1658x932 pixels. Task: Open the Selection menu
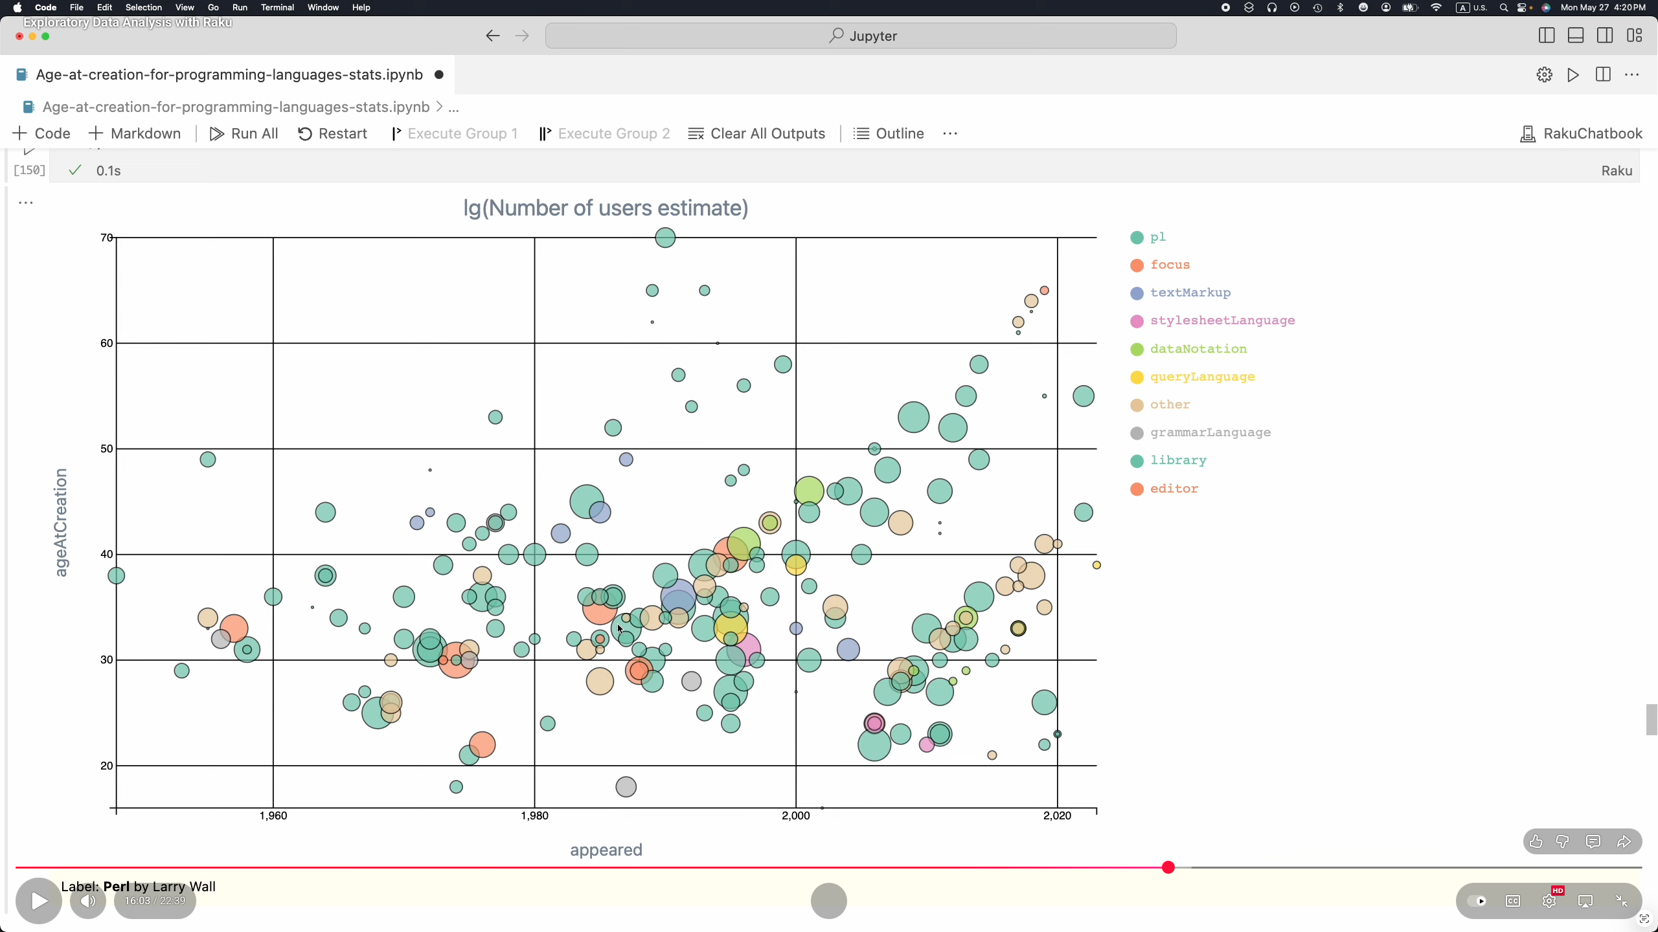143,7
